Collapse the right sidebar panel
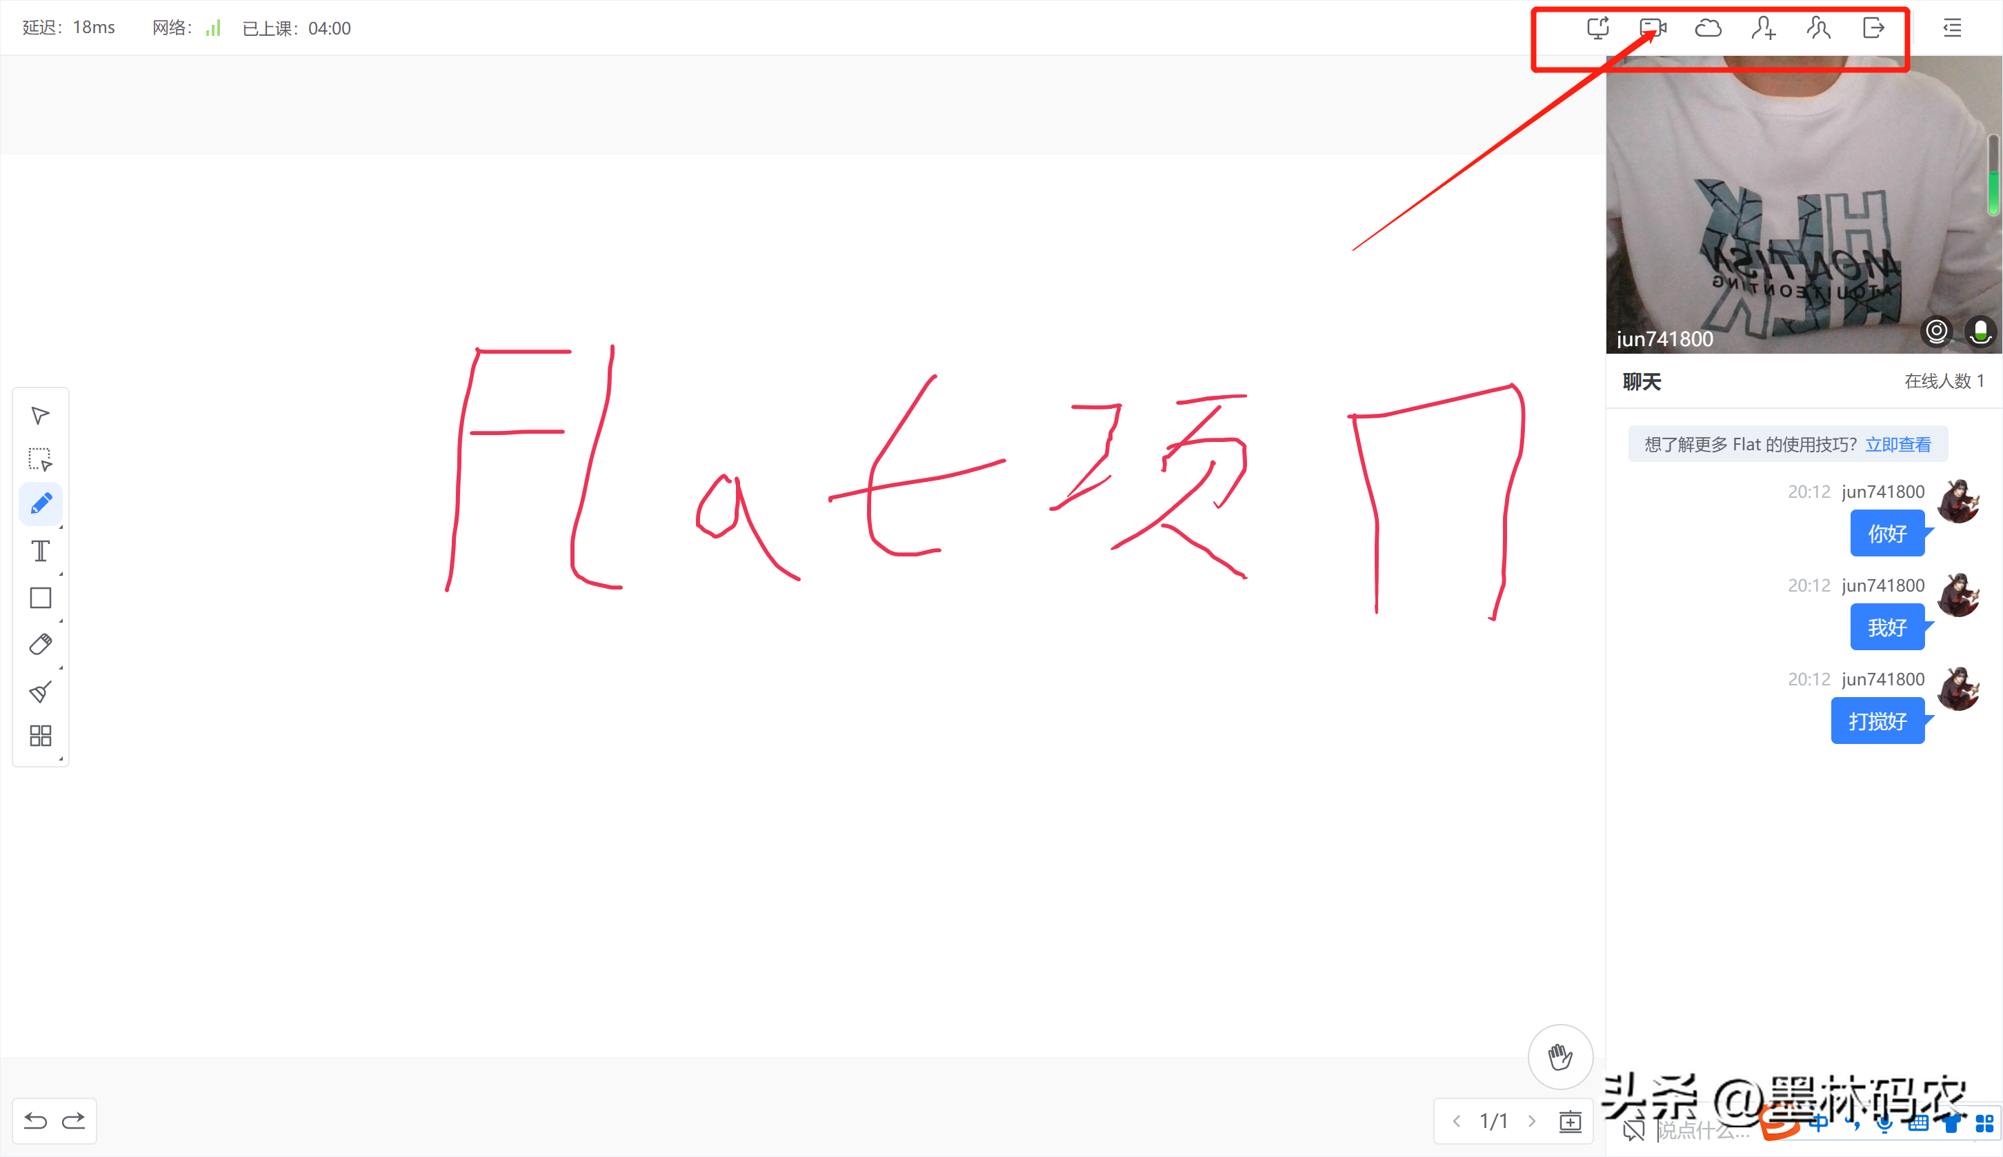This screenshot has width=2003, height=1157. pos(1952,28)
